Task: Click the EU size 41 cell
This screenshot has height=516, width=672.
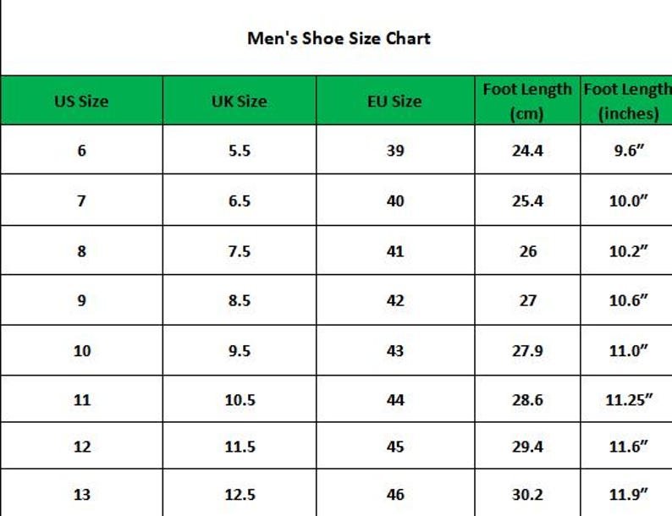Action: tap(394, 251)
